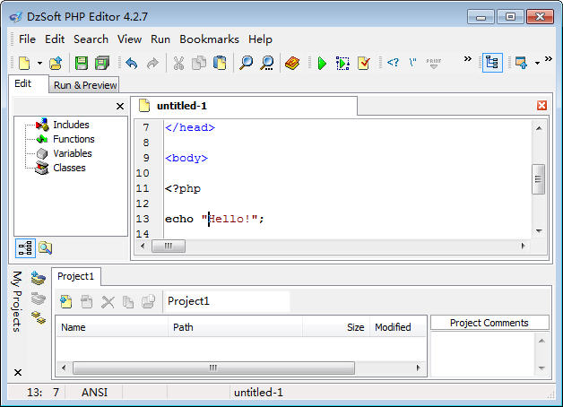Viewport: 563px width, 407px height.
Task: Toggle the structure tree view button
Action: [25, 248]
